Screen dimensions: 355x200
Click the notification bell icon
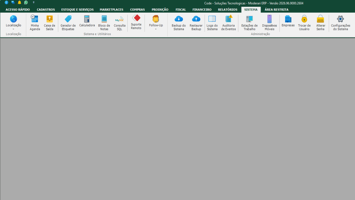19,2
